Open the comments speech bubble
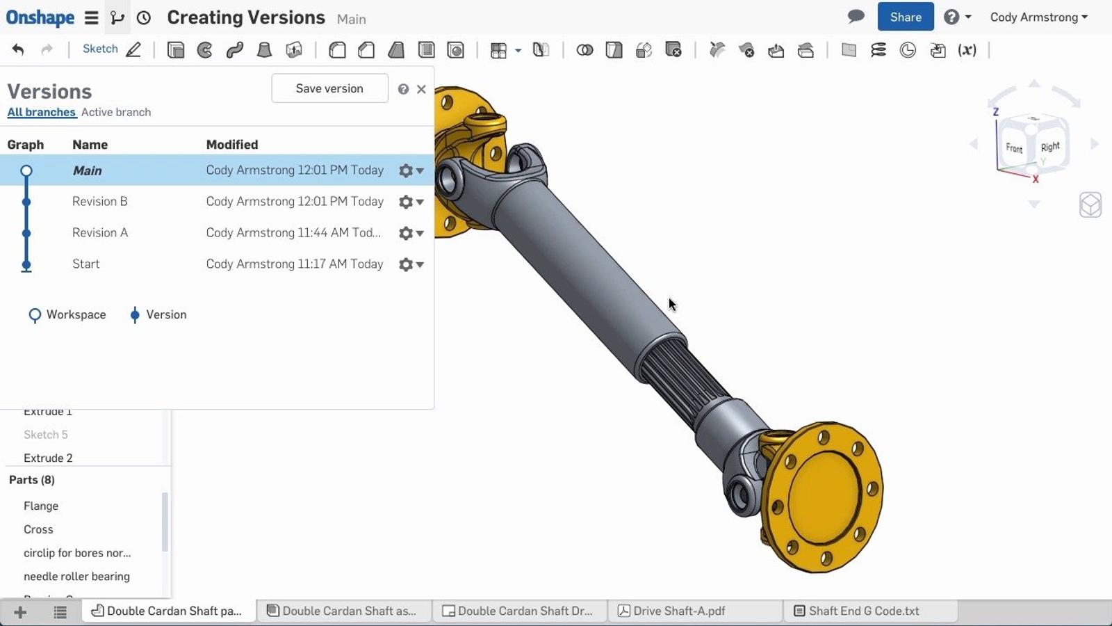The height and width of the screenshot is (626, 1112). coord(856,17)
